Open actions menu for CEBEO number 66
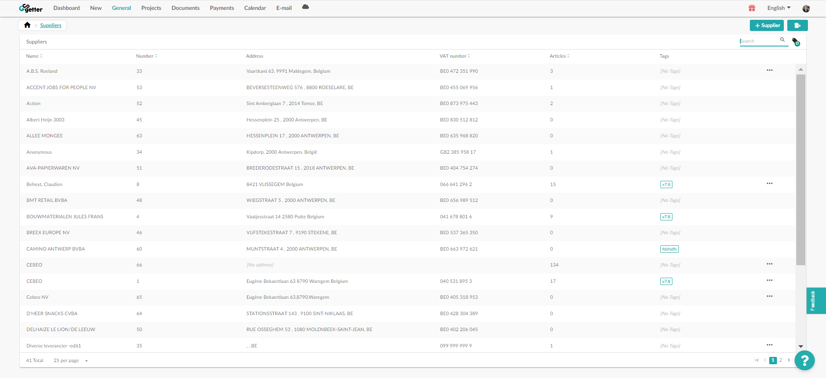Image resolution: width=826 pixels, height=378 pixels. click(770, 264)
